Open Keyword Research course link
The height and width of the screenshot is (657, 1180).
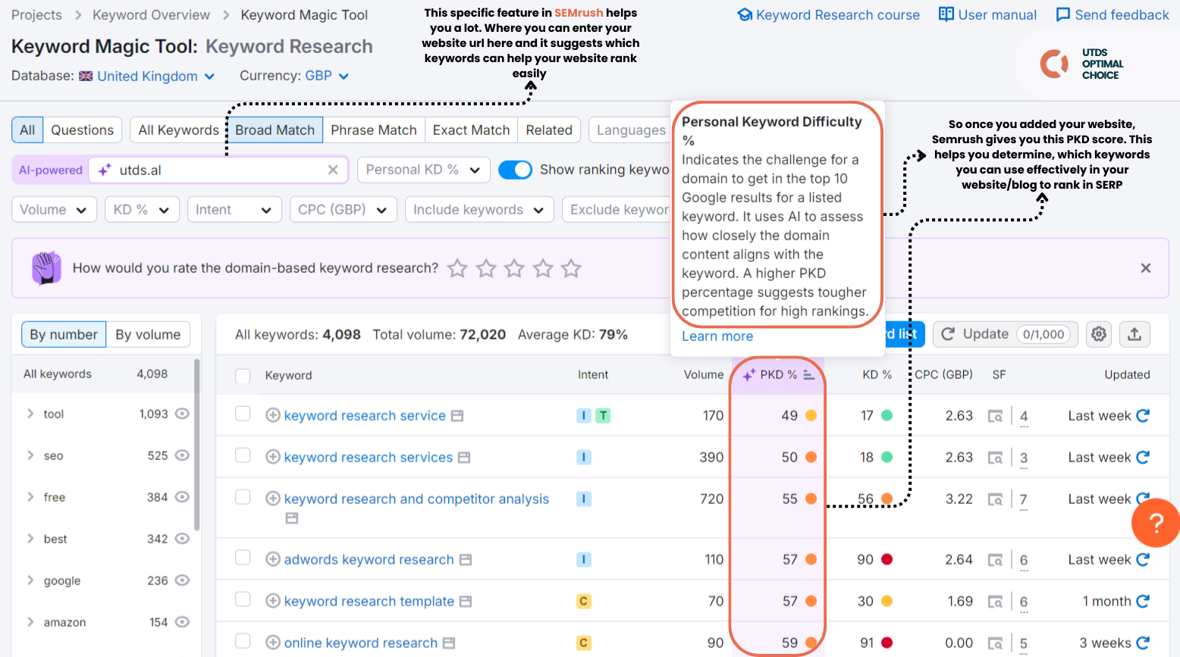tap(829, 14)
